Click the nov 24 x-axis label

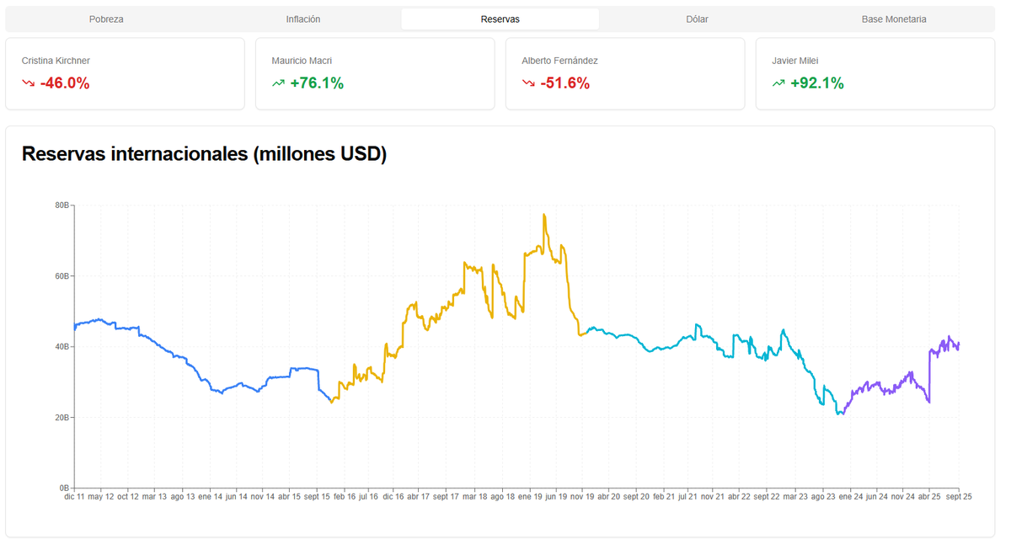(904, 497)
